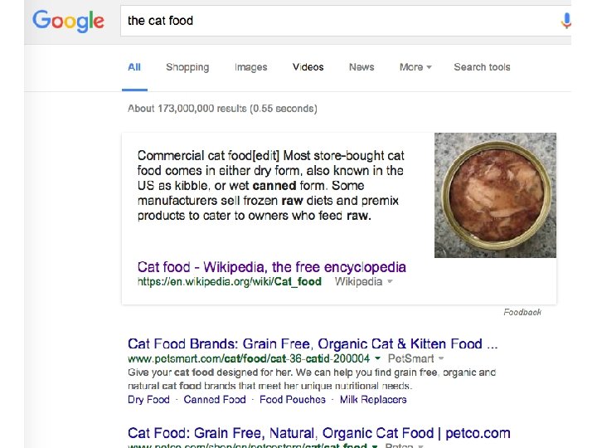Open the Dry Food sitelink
The width and height of the screenshot is (597, 448).
[x=148, y=400]
